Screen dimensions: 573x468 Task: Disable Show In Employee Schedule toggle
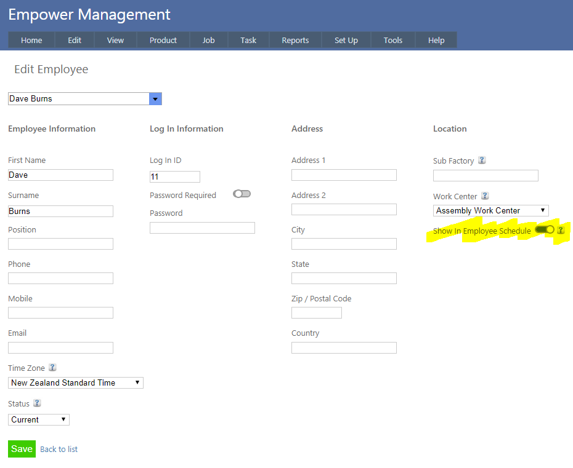[x=545, y=229]
